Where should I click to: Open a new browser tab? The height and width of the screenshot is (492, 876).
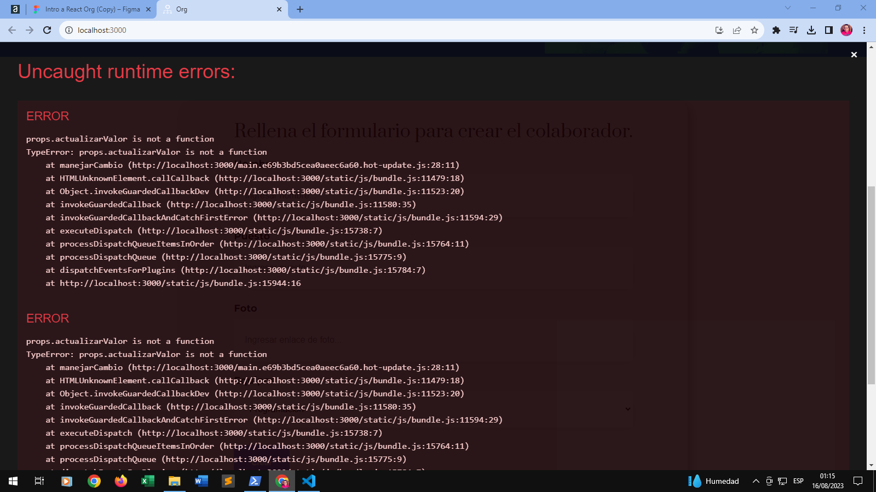[300, 9]
